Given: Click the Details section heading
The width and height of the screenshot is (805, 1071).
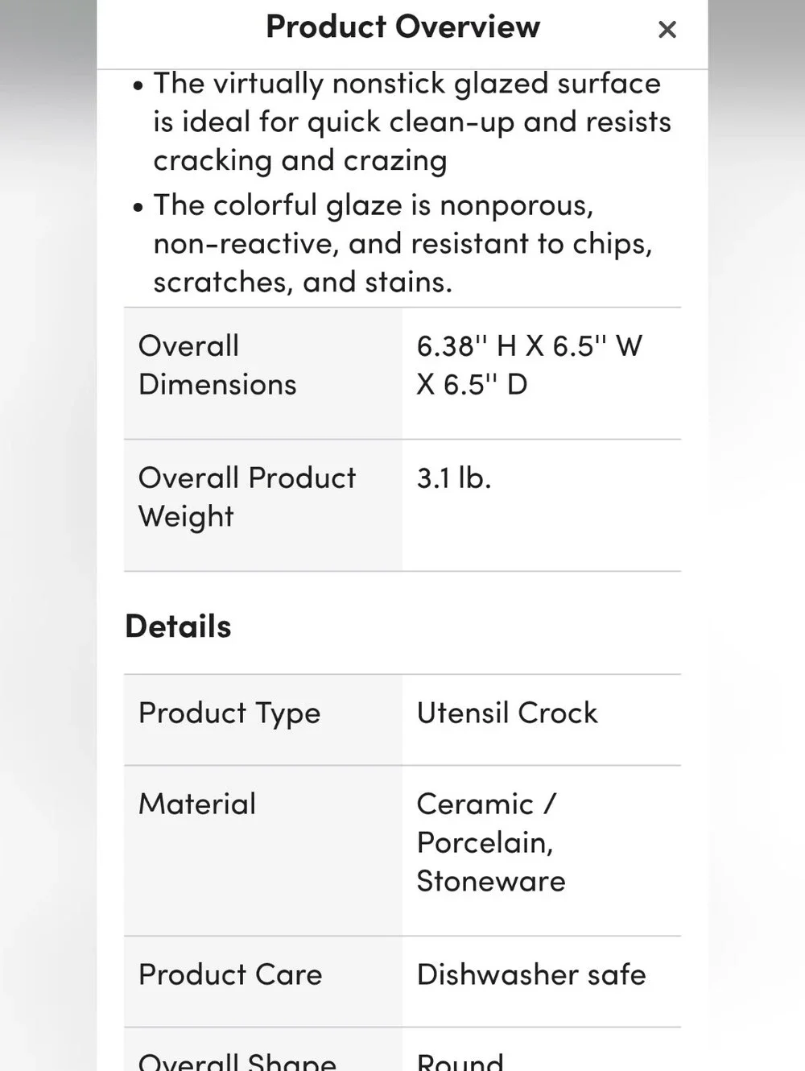Looking at the screenshot, I should point(178,626).
